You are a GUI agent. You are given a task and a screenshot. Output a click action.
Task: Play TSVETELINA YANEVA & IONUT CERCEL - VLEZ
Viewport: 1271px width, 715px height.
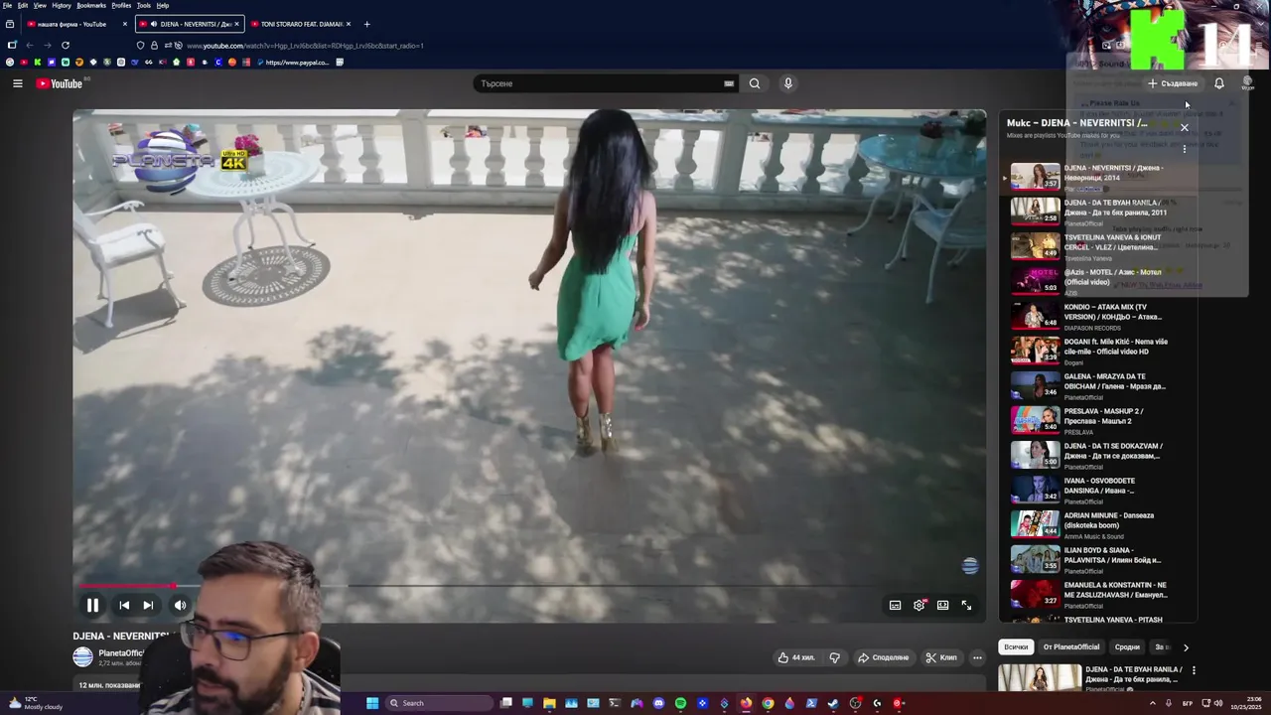point(1098,245)
